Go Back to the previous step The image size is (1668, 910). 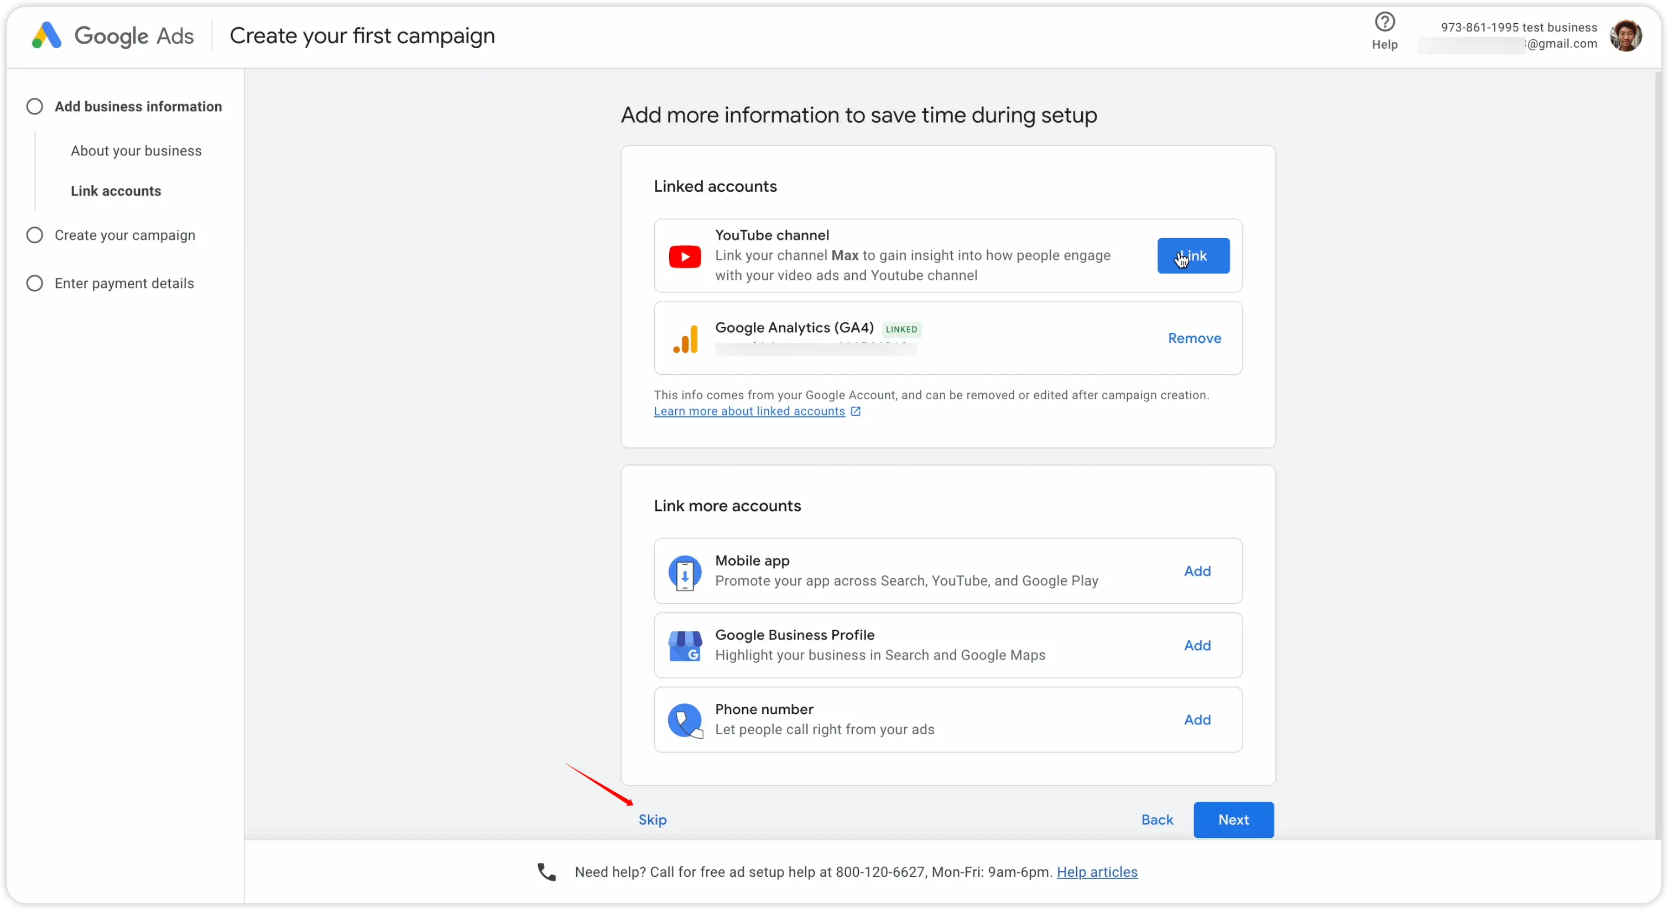[x=1156, y=819]
